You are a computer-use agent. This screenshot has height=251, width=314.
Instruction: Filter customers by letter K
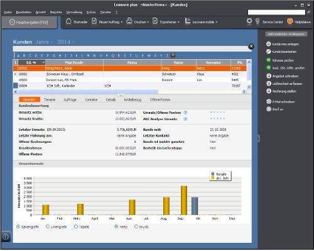[x=77, y=55]
